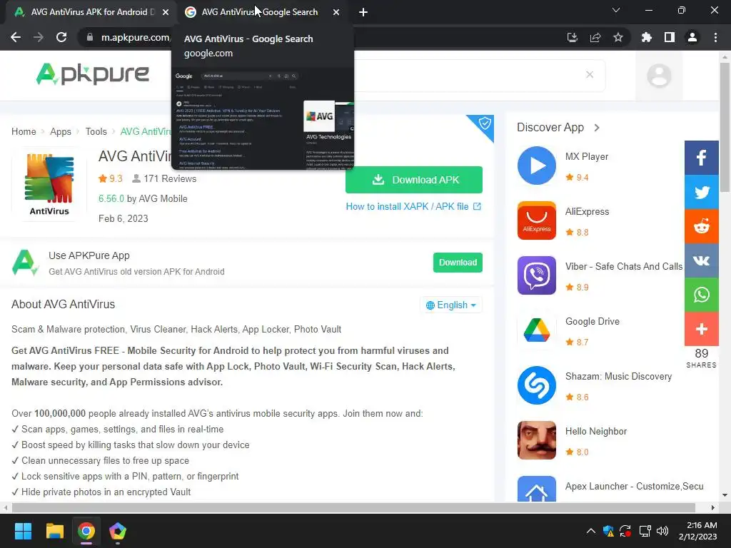This screenshot has width=731, height=548.
Task: Open the volume control in system tray
Action: [662, 531]
